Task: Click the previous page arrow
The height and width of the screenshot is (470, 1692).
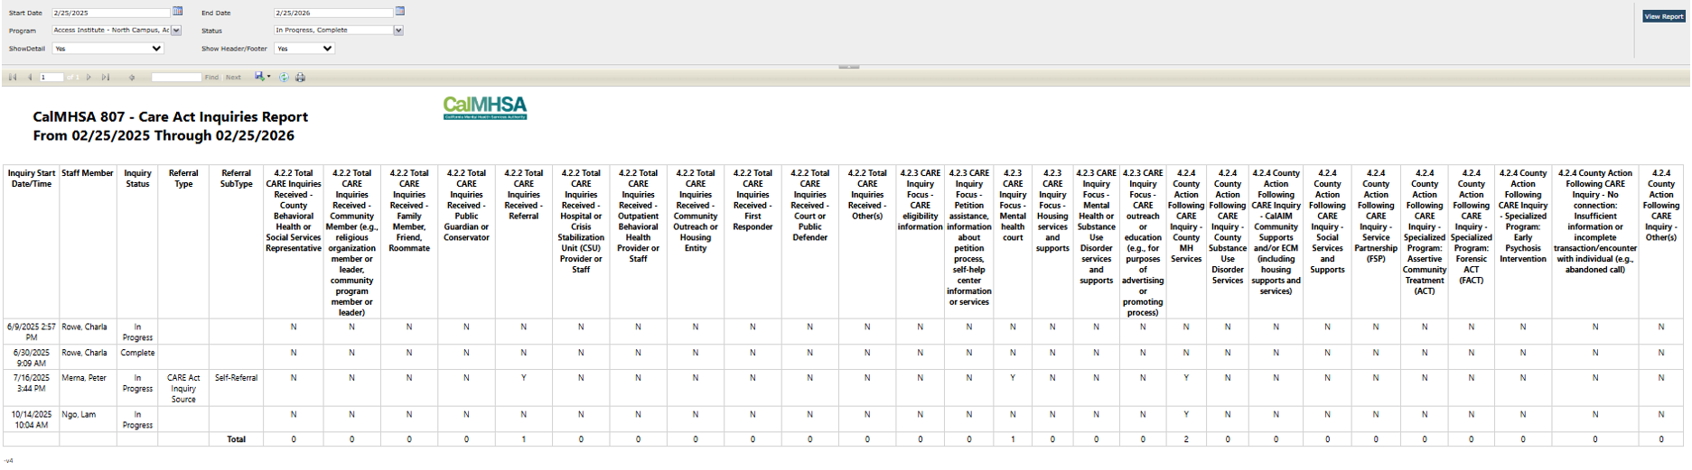Action: coord(30,78)
